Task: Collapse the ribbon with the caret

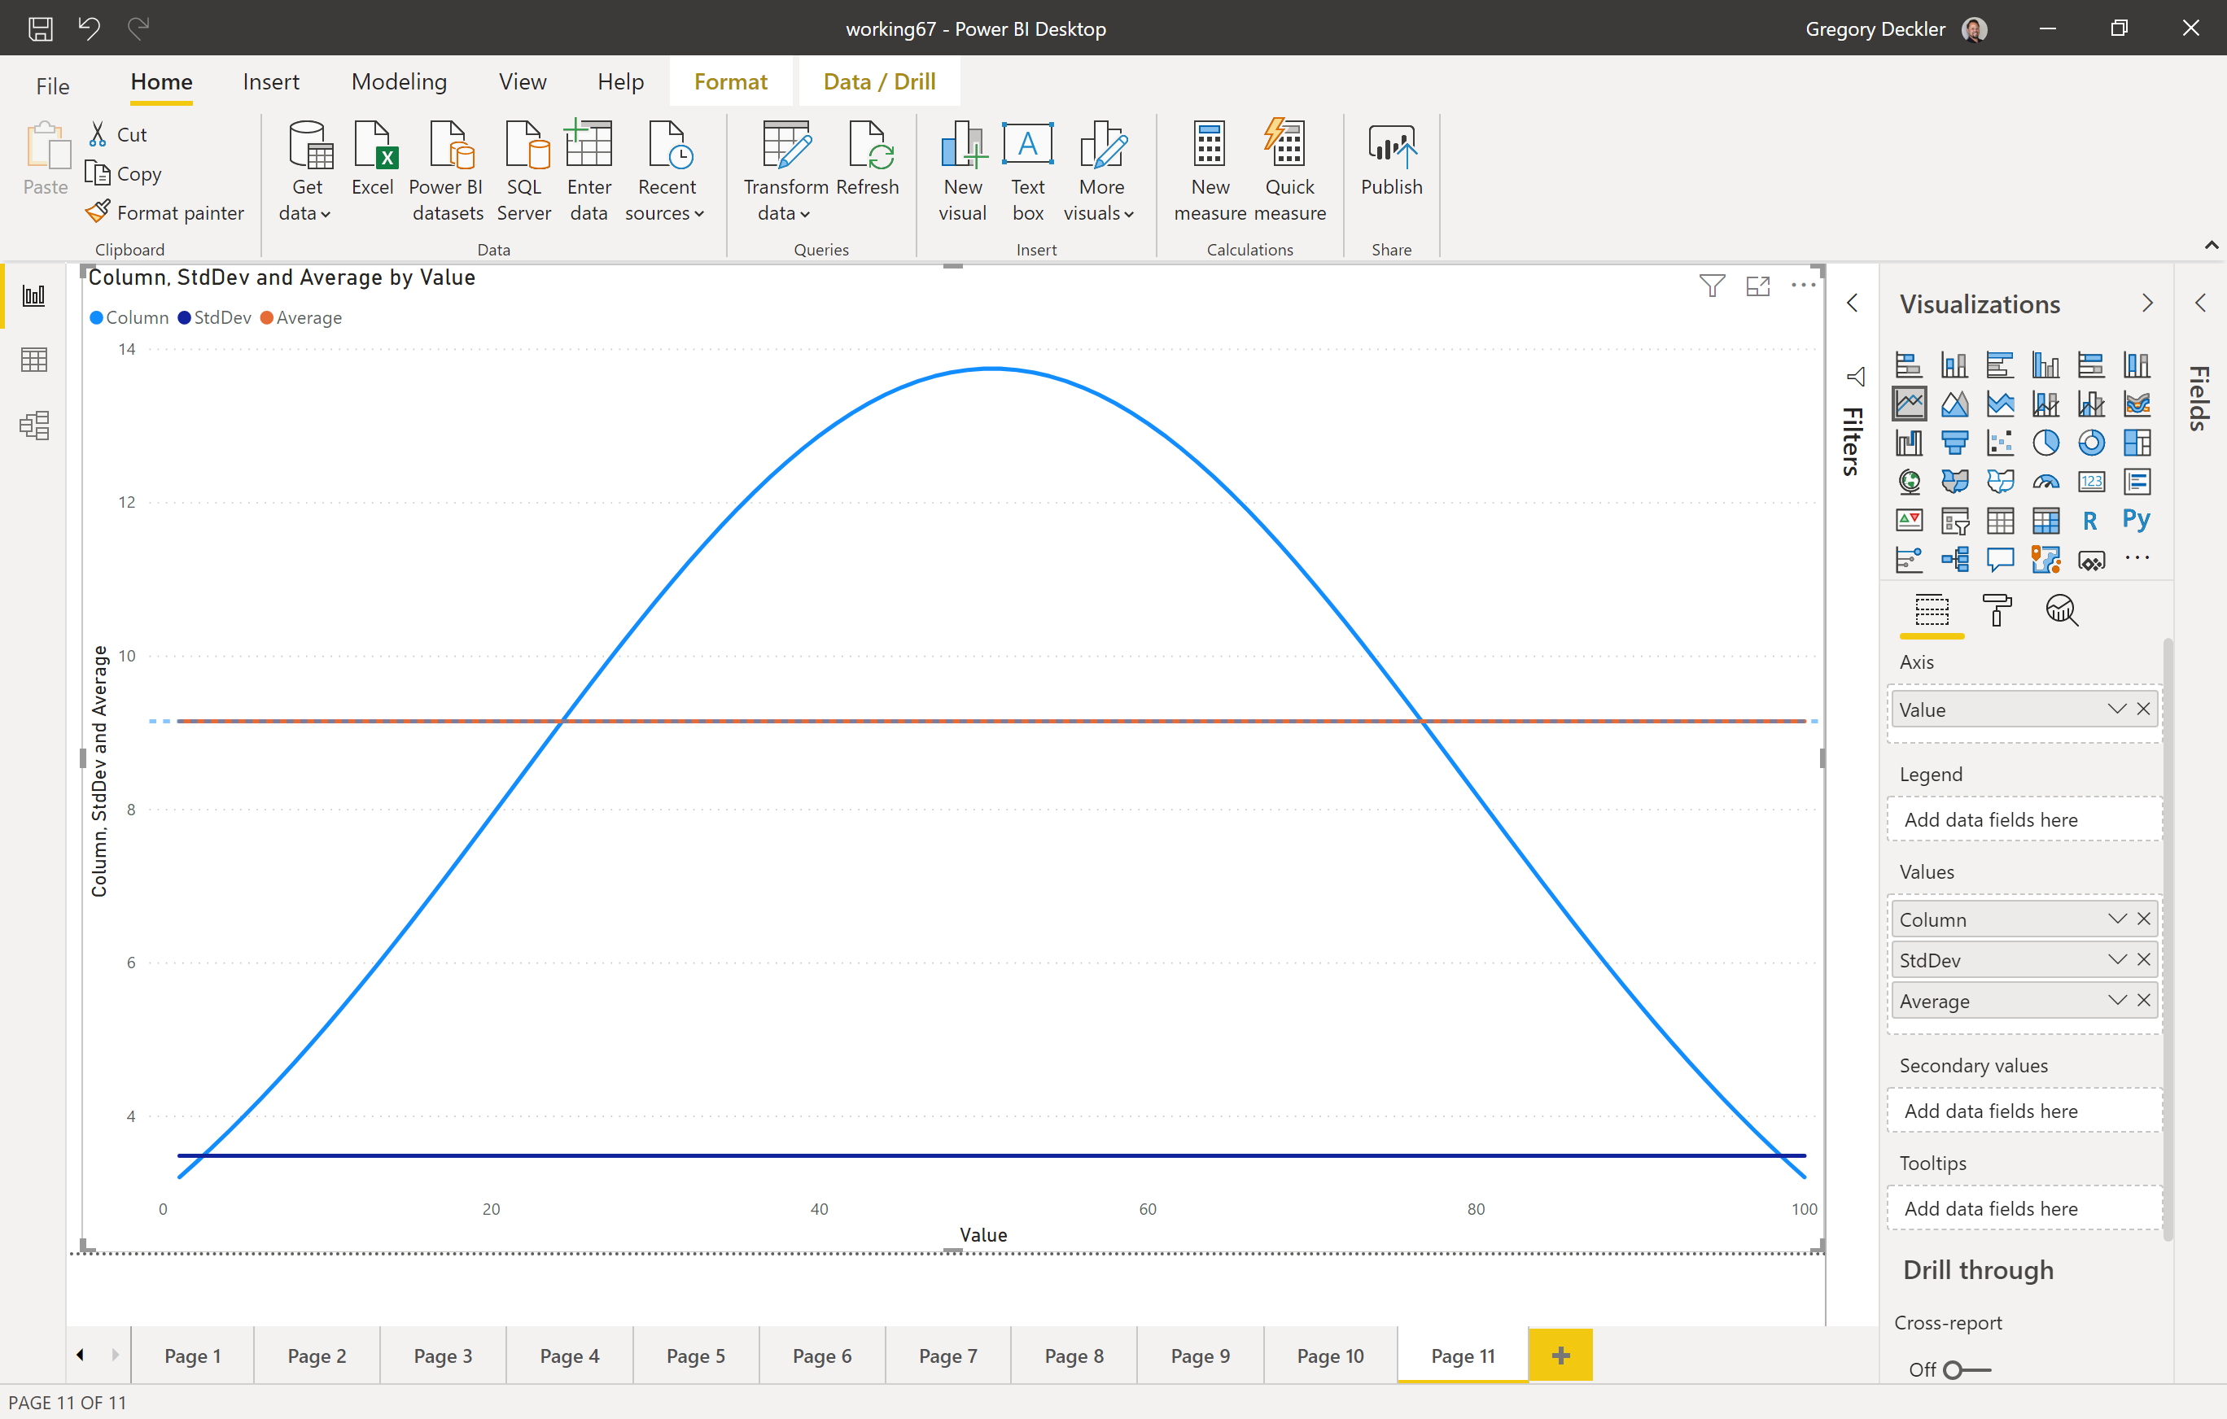Action: pos(2211,245)
